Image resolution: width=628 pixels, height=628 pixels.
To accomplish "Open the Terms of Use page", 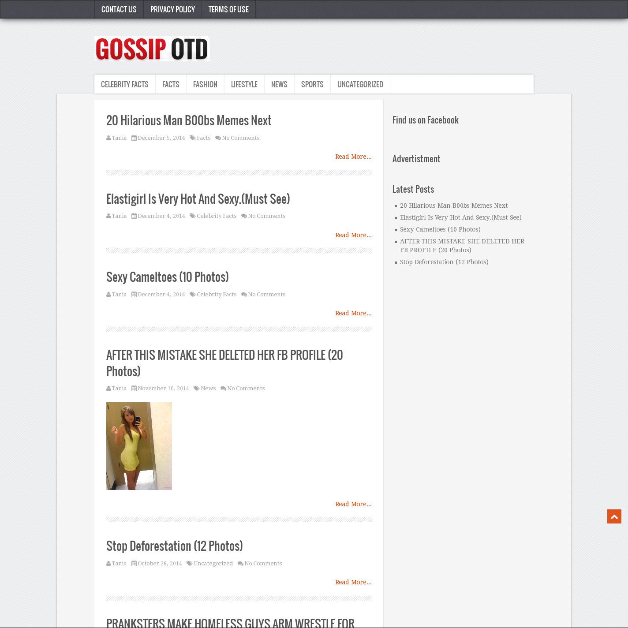I will click(x=228, y=9).
